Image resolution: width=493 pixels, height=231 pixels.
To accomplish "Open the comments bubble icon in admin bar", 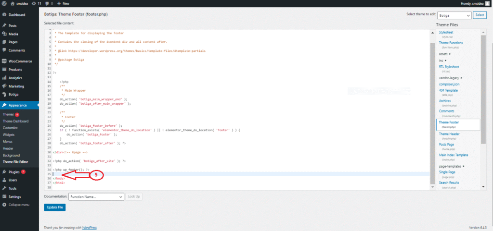I will (x=48, y=3).
